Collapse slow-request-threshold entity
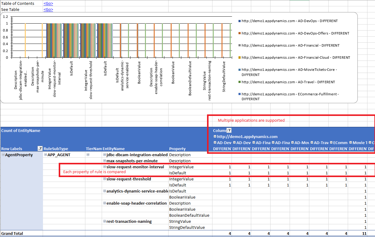The image size is (375, 237). tap(104, 179)
